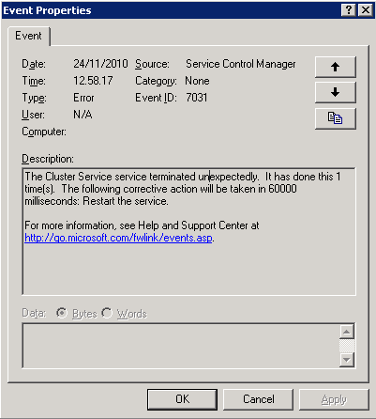Click the disabled Apply button
Viewport: 376px width, 419px height.
tap(334, 399)
